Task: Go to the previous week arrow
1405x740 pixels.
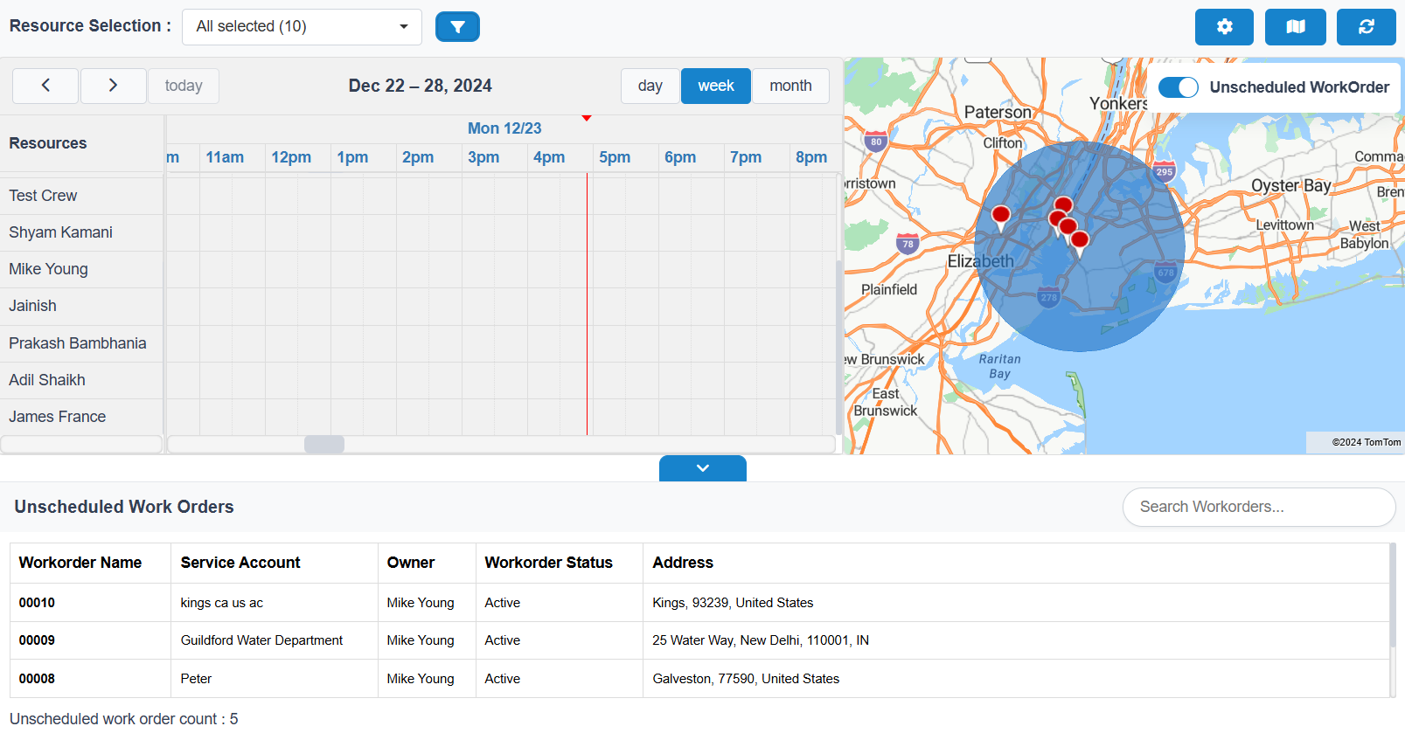Action: pos(45,86)
